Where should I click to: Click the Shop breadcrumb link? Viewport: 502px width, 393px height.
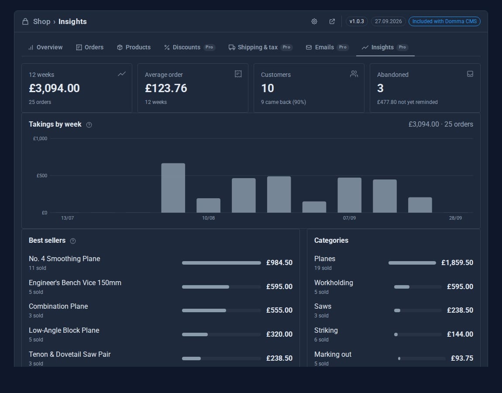click(x=41, y=21)
